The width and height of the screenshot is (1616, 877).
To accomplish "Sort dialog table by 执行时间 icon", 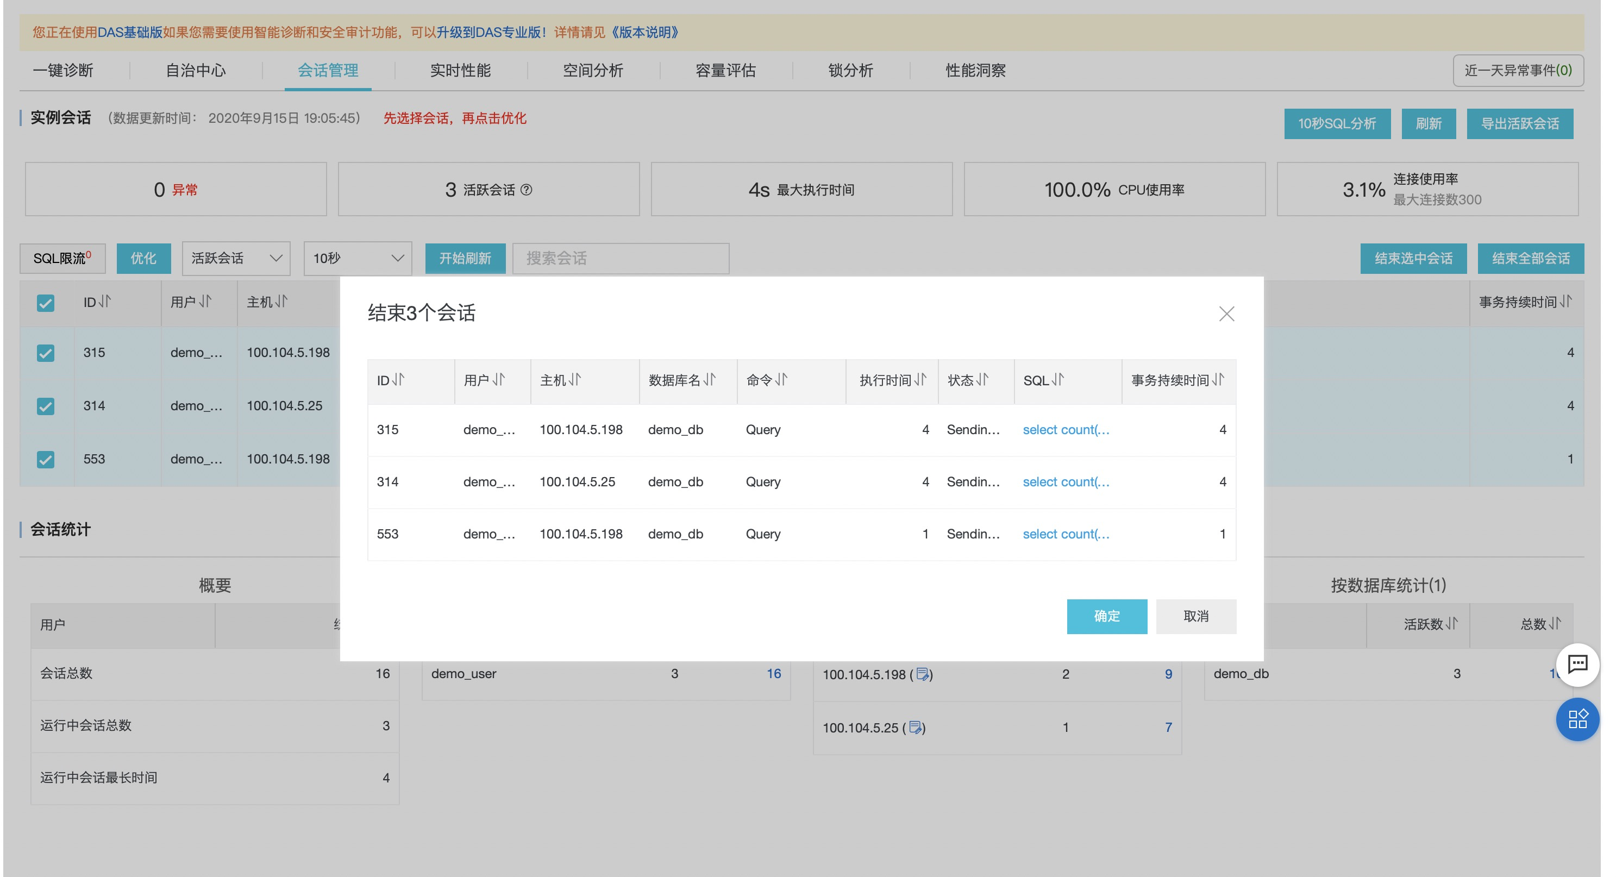I will [x=920, y=380].
